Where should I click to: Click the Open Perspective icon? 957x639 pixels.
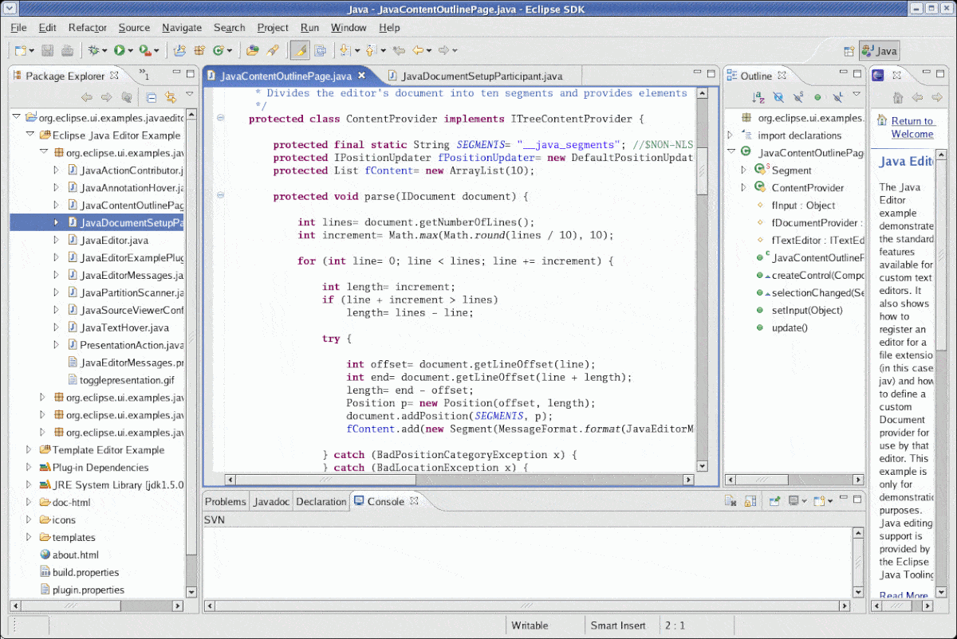coord(849,51)
